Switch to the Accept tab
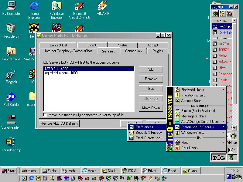 (153, 45)
